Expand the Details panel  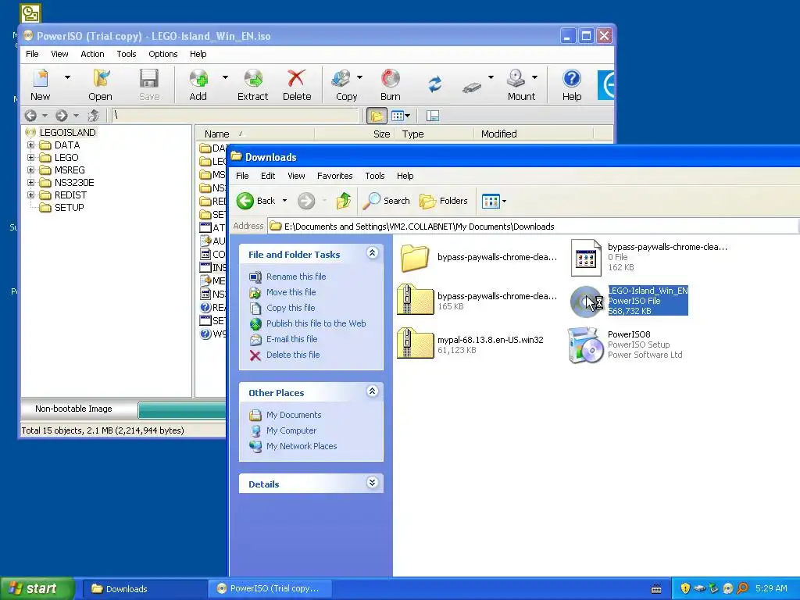(x=373, y=483)
